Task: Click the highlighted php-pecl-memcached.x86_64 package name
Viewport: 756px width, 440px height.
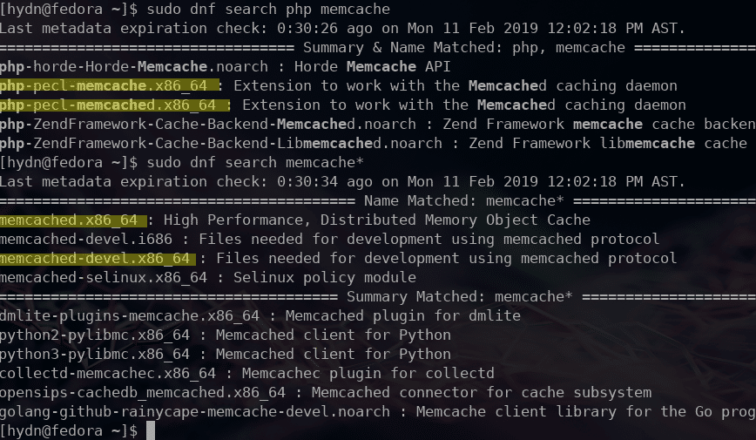Action: 107,105
